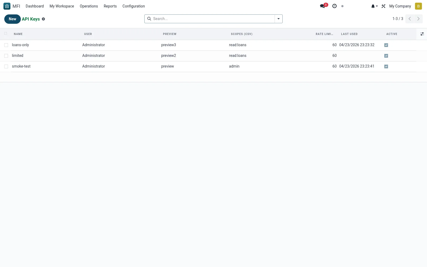The width and height of the screenshot is (427, 267).
Task: Open the Operations menu
Action: [x=89, y=6]
